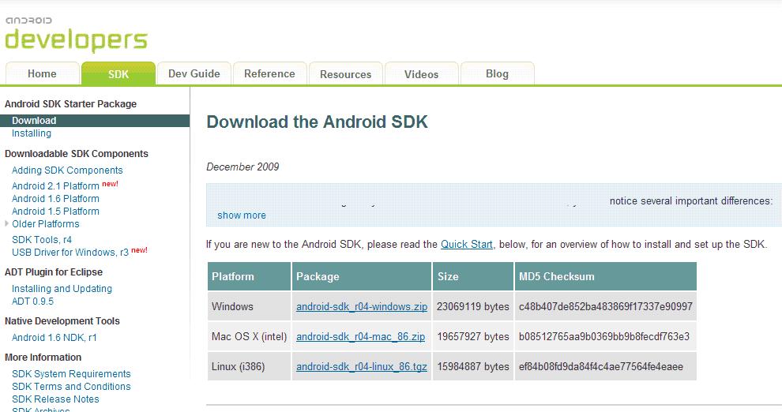
Task: Click the Package column header
Action: [362, 276]
